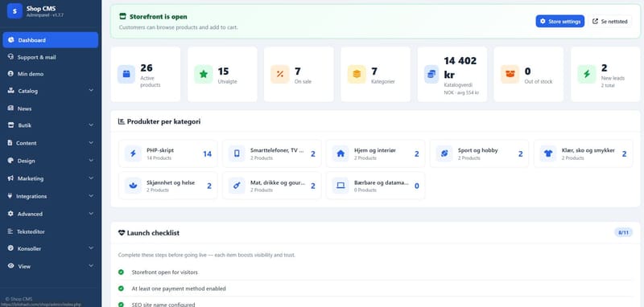
Task: Open the PHP-skript category card
Action: pyautogui.click(x=168, y=153)
